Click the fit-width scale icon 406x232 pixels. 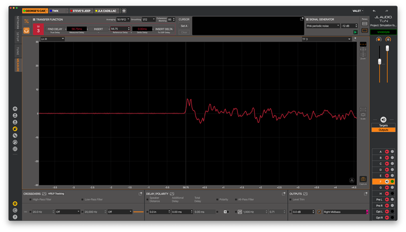click(x=363, y=115)
